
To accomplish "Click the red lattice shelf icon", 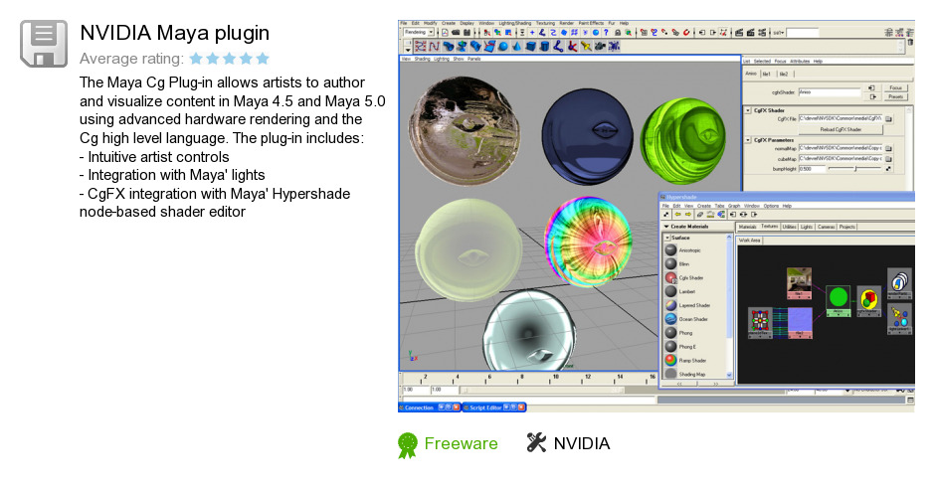I will coord(421,47).
